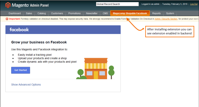Screen dimensions: 199x107
Task: Open the Sales menu
Action: [29, 13]
